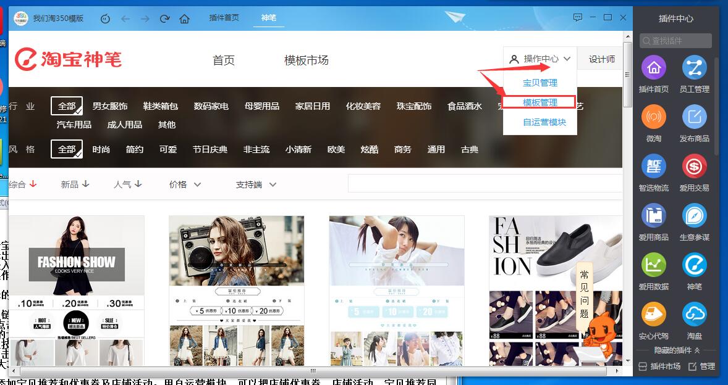728x385 pixels.
Task: Select 汽车用品 category link
Action: [74, 125]
